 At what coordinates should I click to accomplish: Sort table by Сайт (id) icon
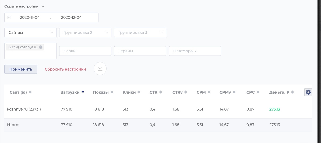[30, 92]
